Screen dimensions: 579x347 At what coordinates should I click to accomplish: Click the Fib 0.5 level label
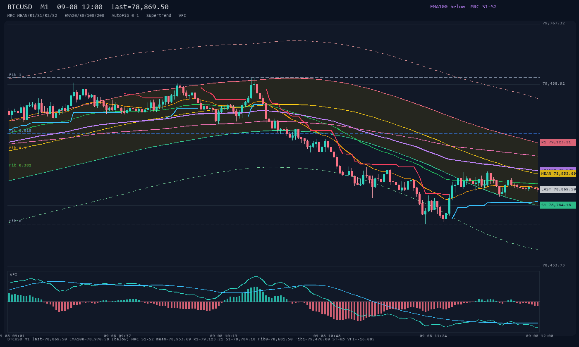(18, 148)
